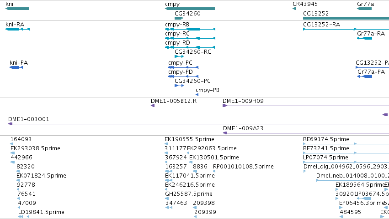Select the 367924 feature label
Viewport: 389px width, 219px height.
click(176, 158)
